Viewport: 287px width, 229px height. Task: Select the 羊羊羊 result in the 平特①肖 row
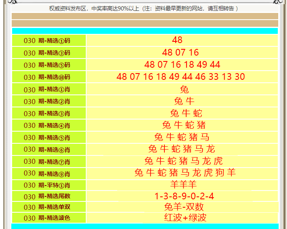coord(183,185)
